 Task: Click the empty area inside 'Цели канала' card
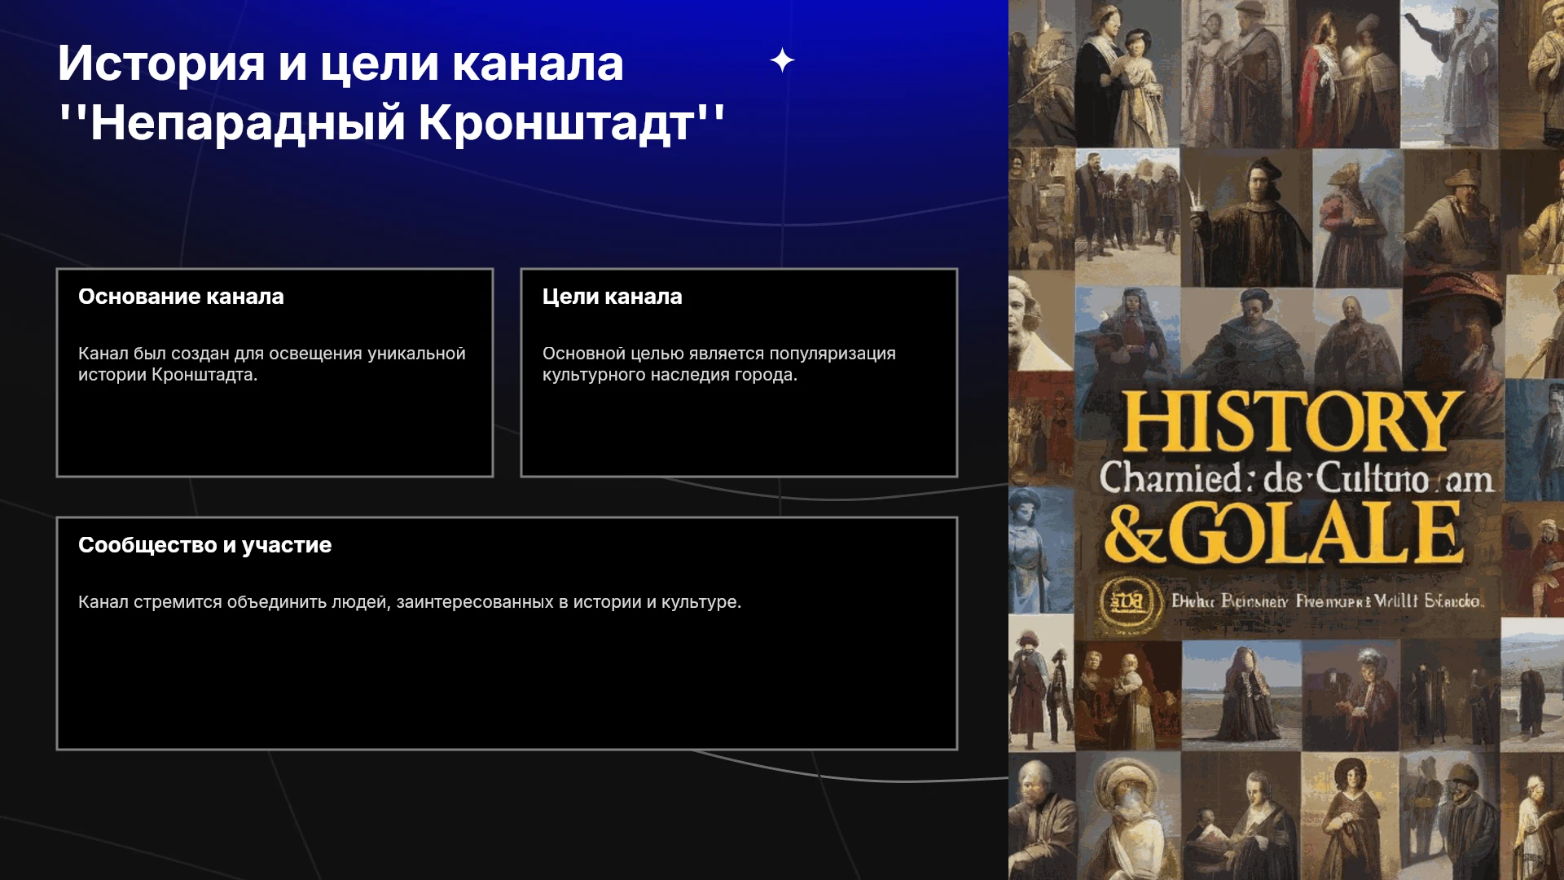pyautogui.click(x=739, y=430)
